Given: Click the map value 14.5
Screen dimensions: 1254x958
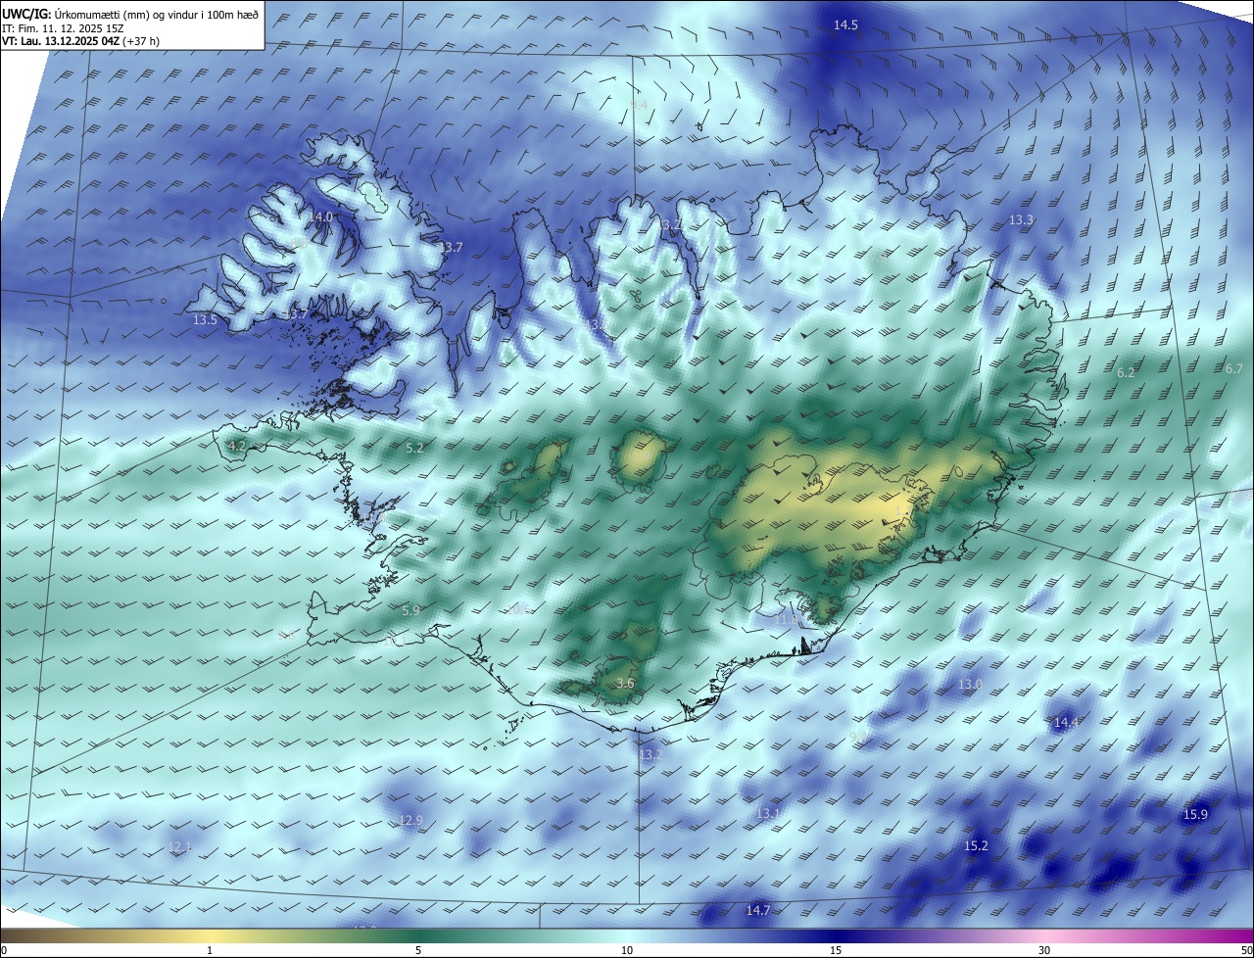Looking at the screenshot, I should 845,24.
